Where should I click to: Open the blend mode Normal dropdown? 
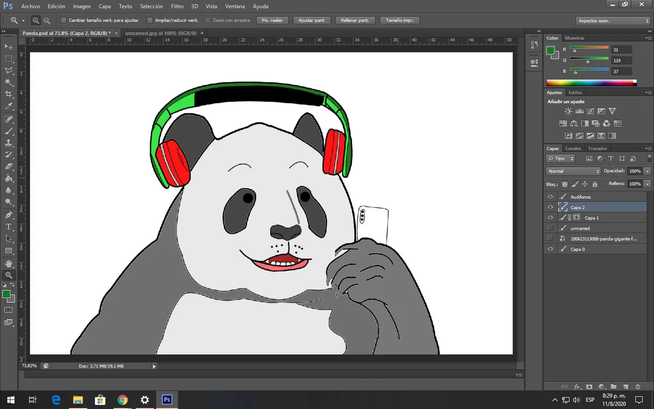pos(573,171)
